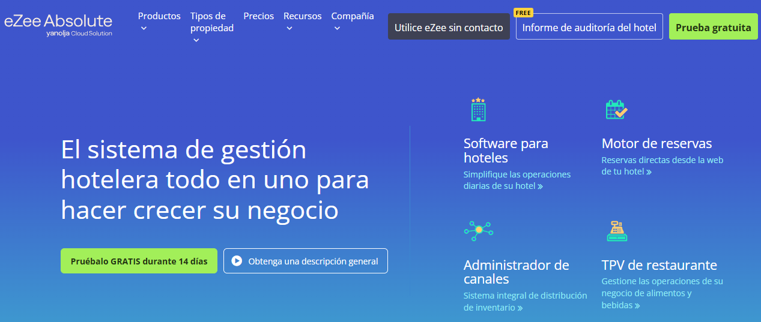
Task: Click the hotel building icon above Software para hoteles
Action: pyautogui.click(x=478, y=110)
